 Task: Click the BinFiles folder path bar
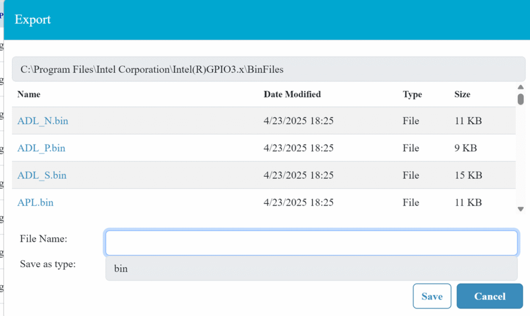[x=269, y=69]
